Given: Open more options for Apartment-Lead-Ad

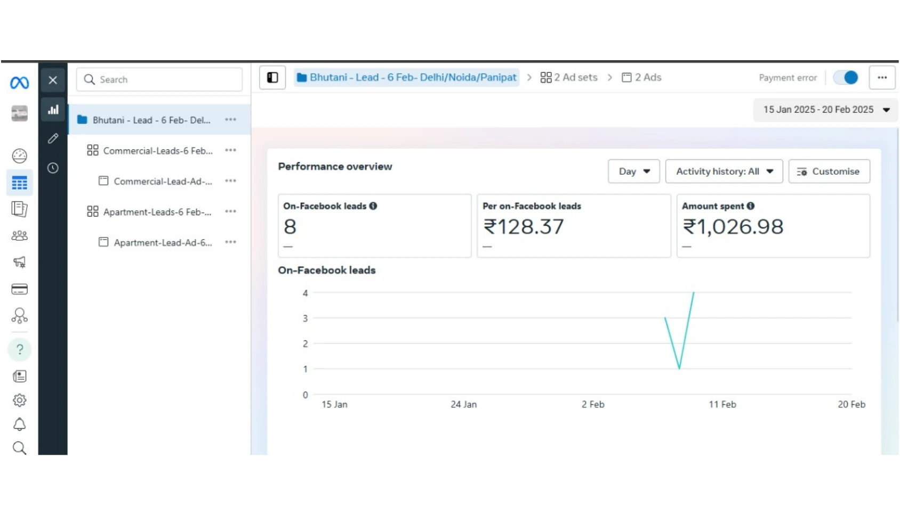Looking at the screenshot, I should (230, 242).
